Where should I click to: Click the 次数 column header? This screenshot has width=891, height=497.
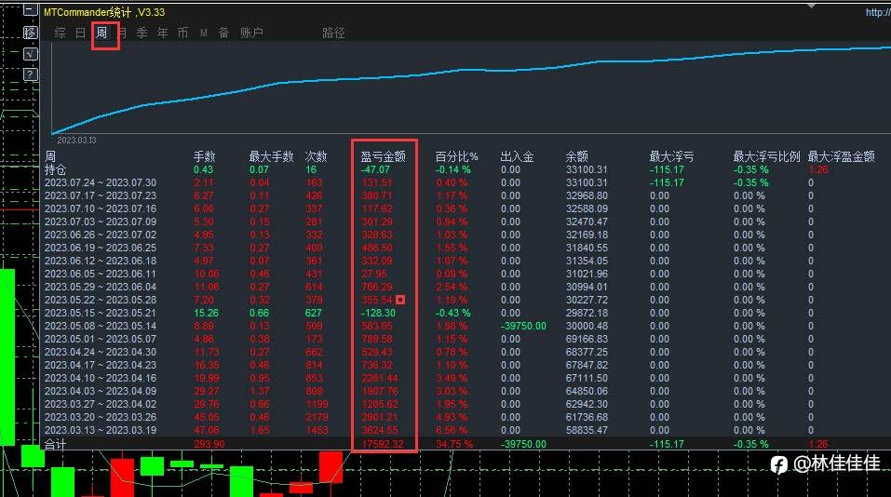point(316,156)
